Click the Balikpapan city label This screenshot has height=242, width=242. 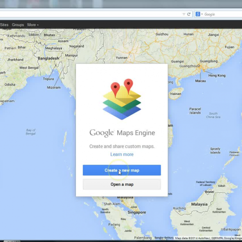tap(232, 229)
